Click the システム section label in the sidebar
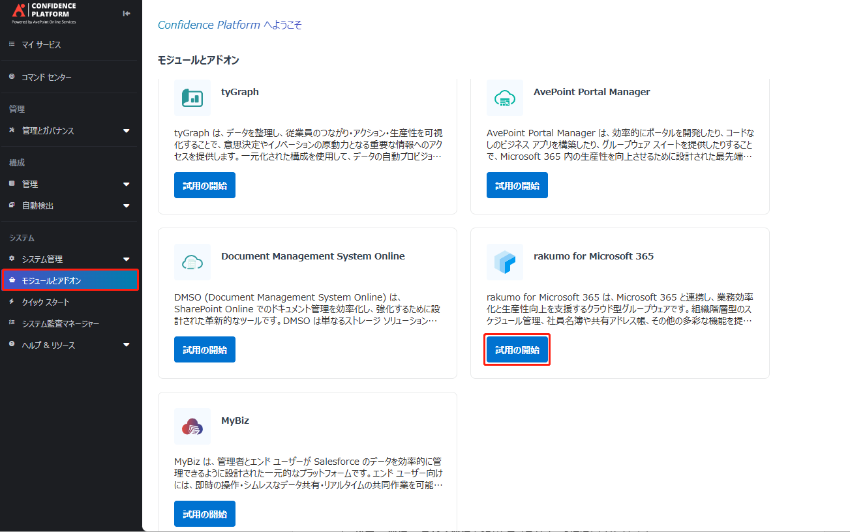 [x=22, y=238]
